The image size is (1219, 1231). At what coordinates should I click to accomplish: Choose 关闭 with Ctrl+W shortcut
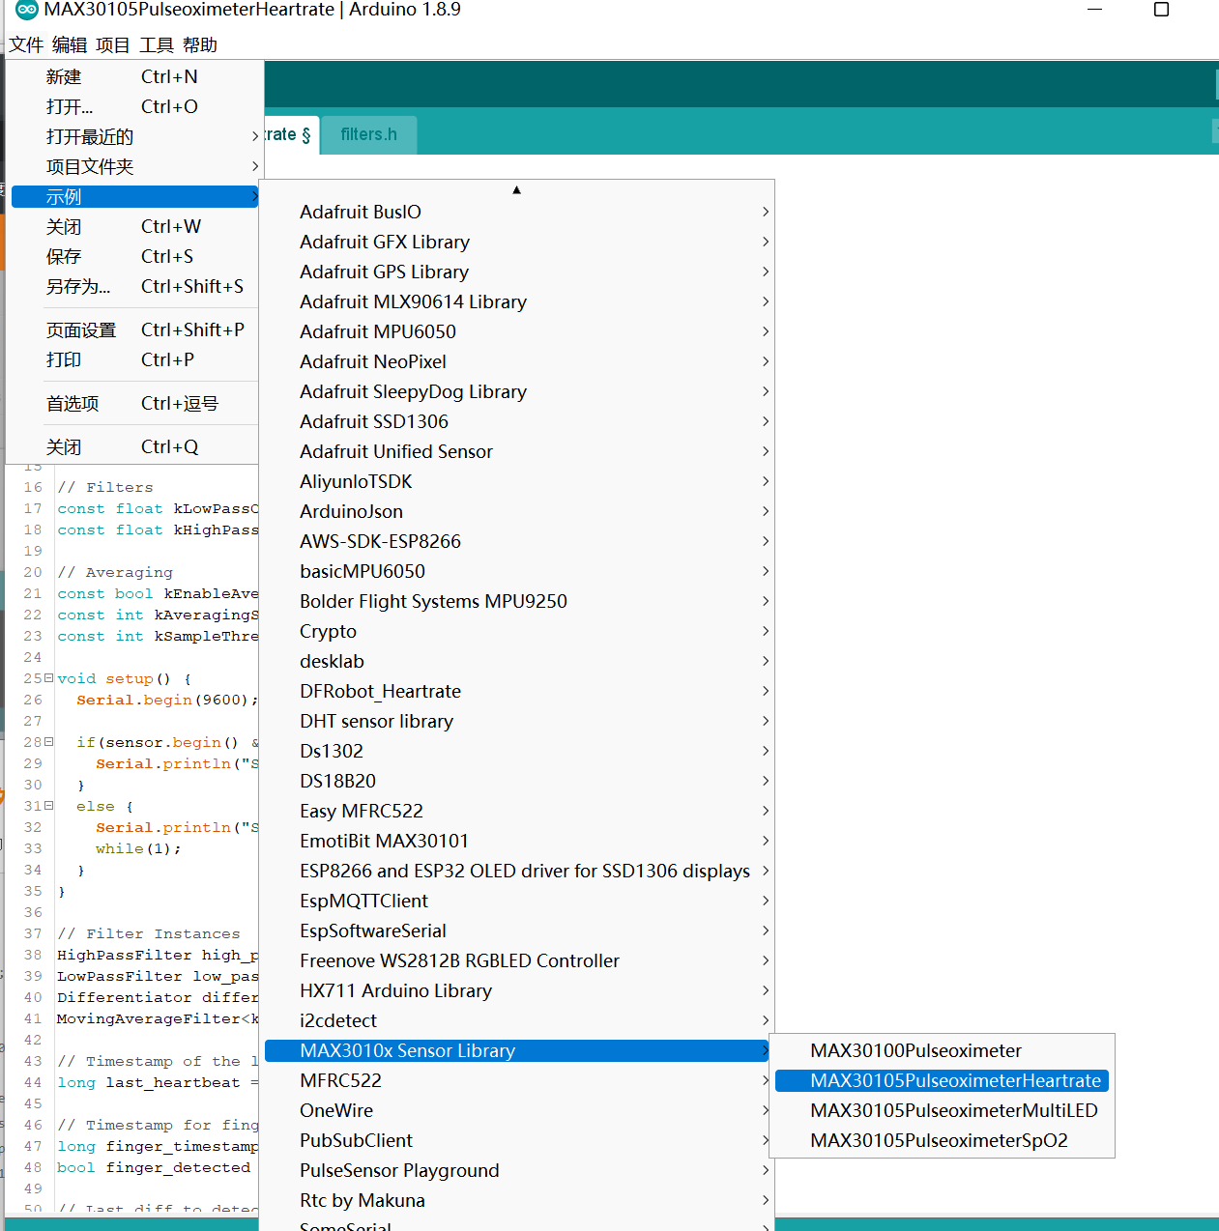[x=135, y=226]
